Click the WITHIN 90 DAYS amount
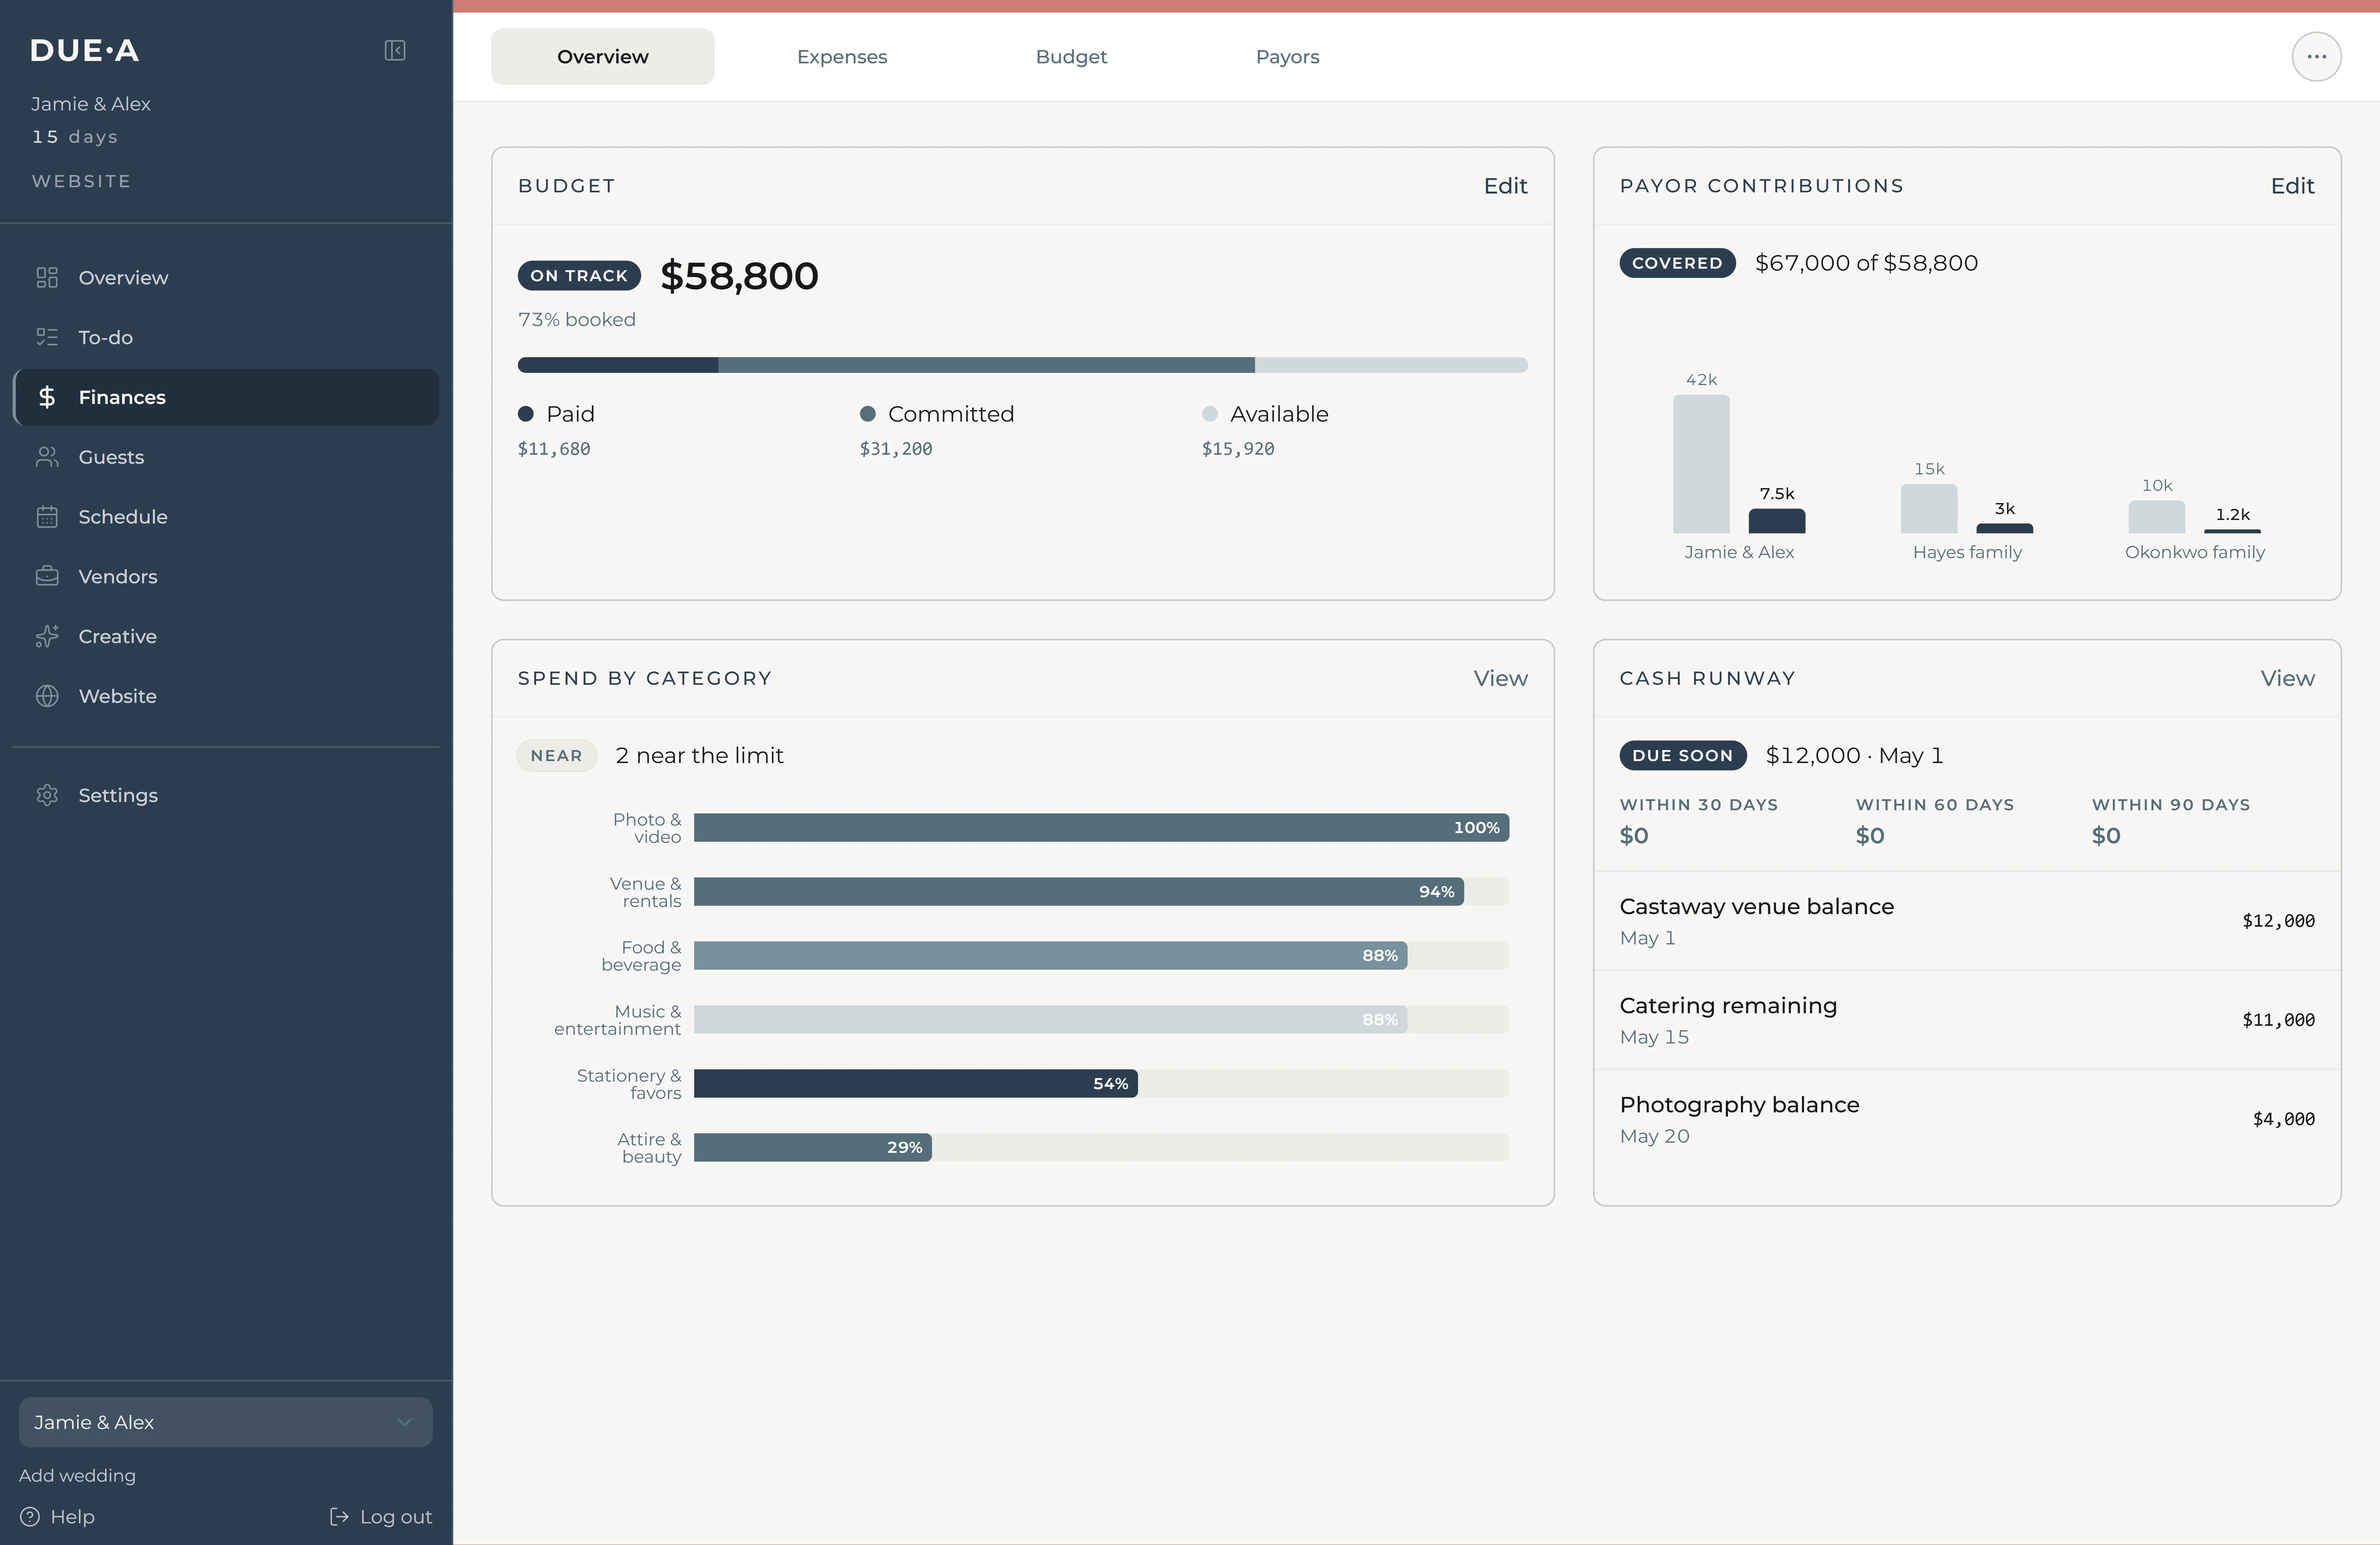2380x1545 pixels. [x=2106, y=835]
